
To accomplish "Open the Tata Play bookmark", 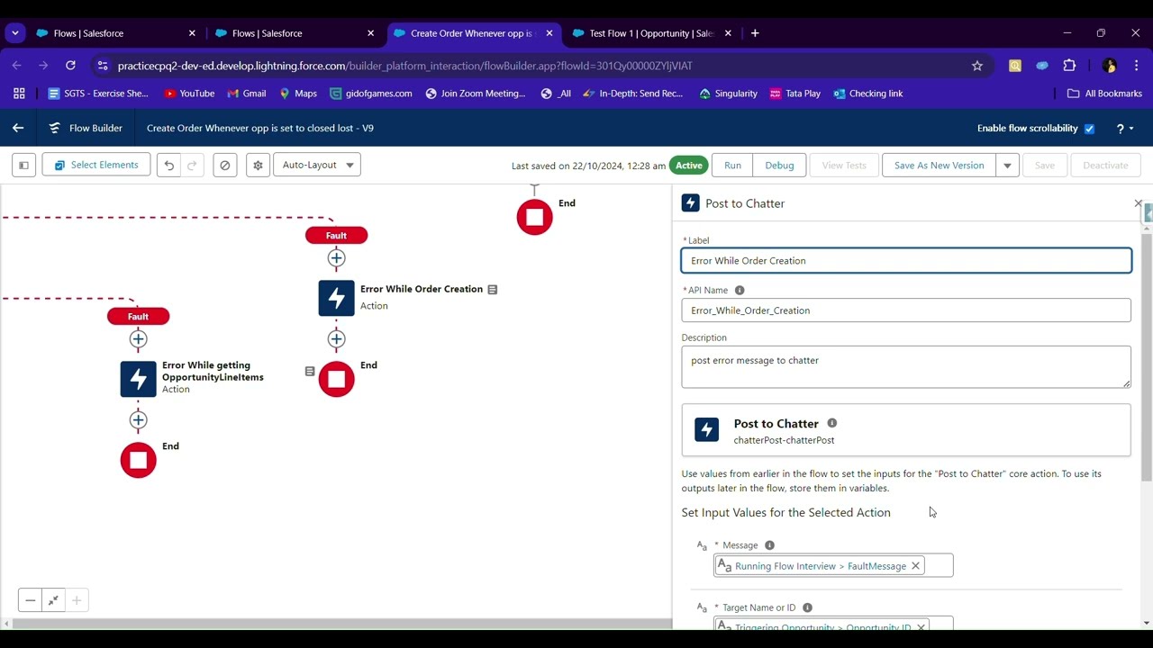I will (794, 94).
